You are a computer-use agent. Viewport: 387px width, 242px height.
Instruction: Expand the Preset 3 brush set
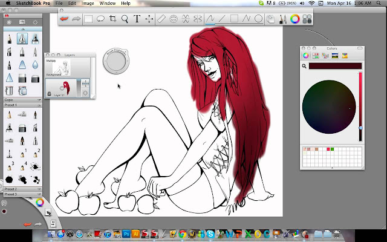(x=22, y=194)
